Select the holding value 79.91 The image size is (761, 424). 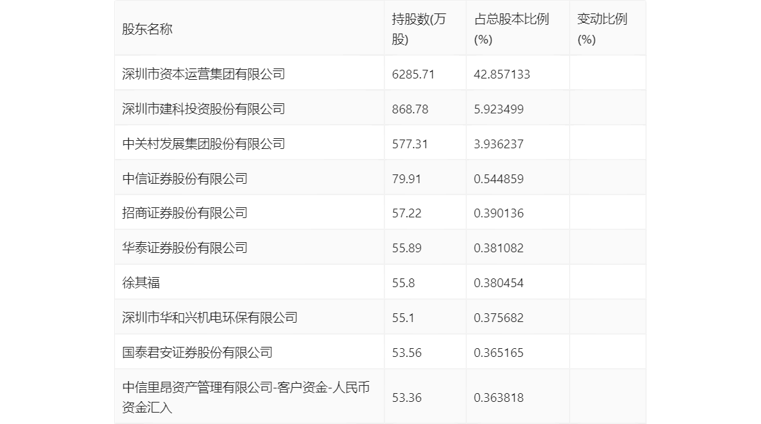click(x=407, y=179)
